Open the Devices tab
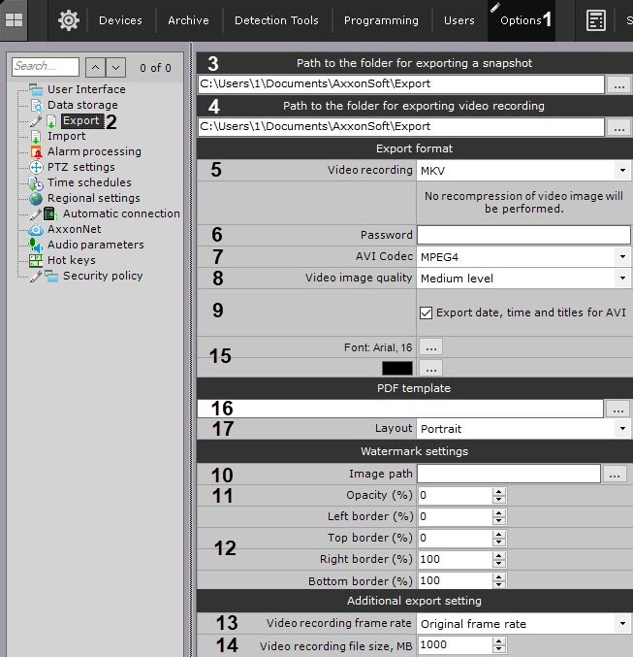Screen dimensions: 633x657 120,20
